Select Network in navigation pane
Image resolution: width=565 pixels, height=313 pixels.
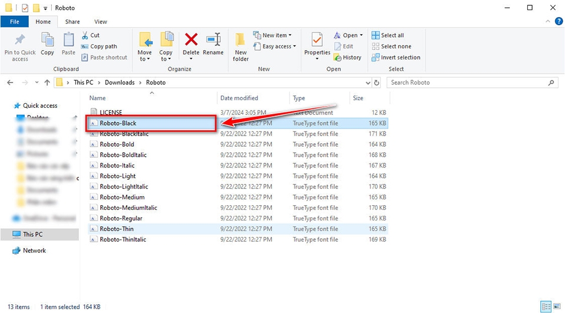point(29,251)
